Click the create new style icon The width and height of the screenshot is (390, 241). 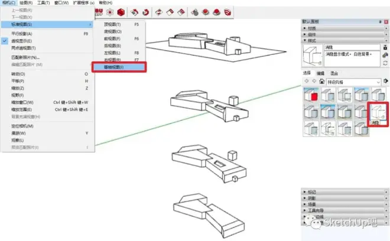click(x=385, y=47)
